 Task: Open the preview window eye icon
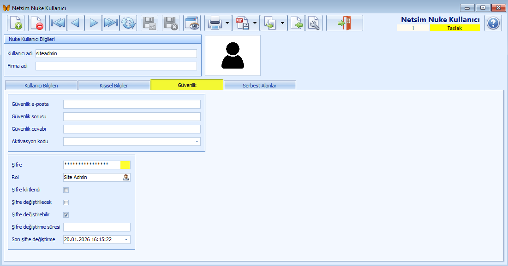[x=192, y=23]
